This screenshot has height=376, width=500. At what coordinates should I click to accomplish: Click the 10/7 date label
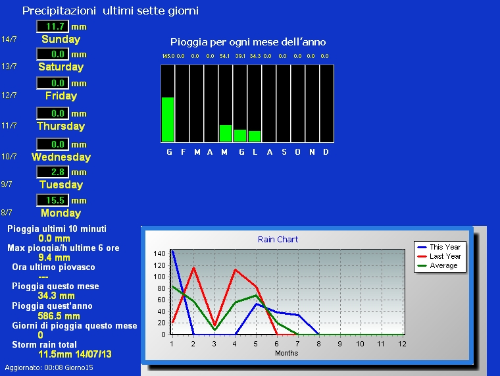[9, 157]
